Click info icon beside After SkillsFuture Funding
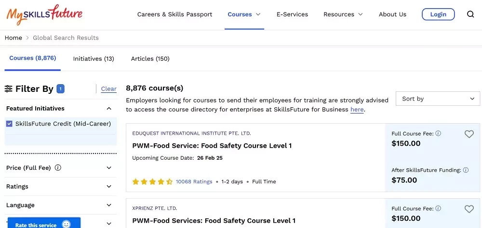Viewport: 482px width, 228px height. point(466,170)
